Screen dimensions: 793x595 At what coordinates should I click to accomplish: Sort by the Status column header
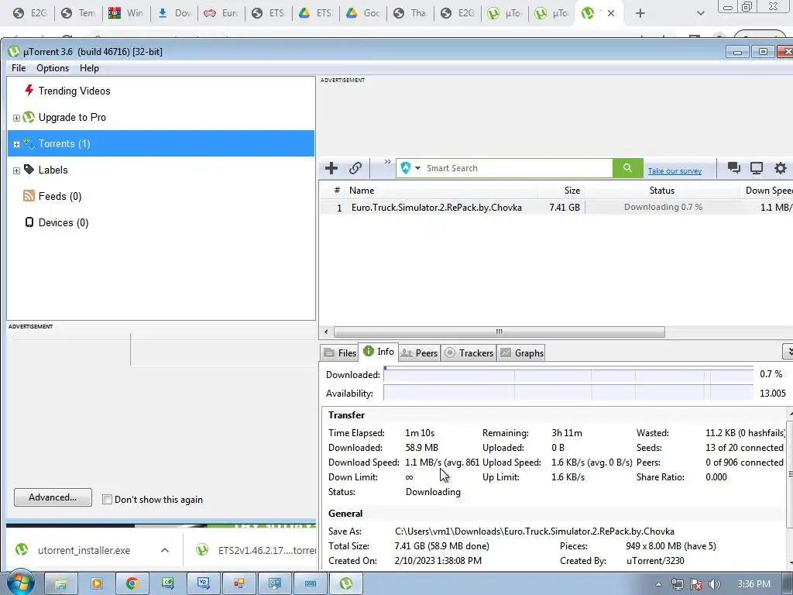(x=662, y=191)
